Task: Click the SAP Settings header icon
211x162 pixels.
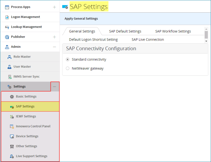Action: tap(65, 7)
